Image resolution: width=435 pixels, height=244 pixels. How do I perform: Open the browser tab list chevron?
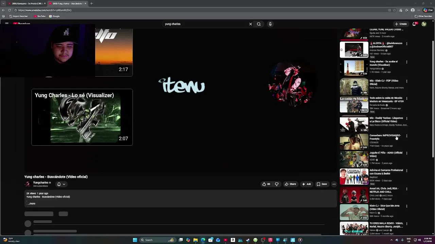coord(3,3)
